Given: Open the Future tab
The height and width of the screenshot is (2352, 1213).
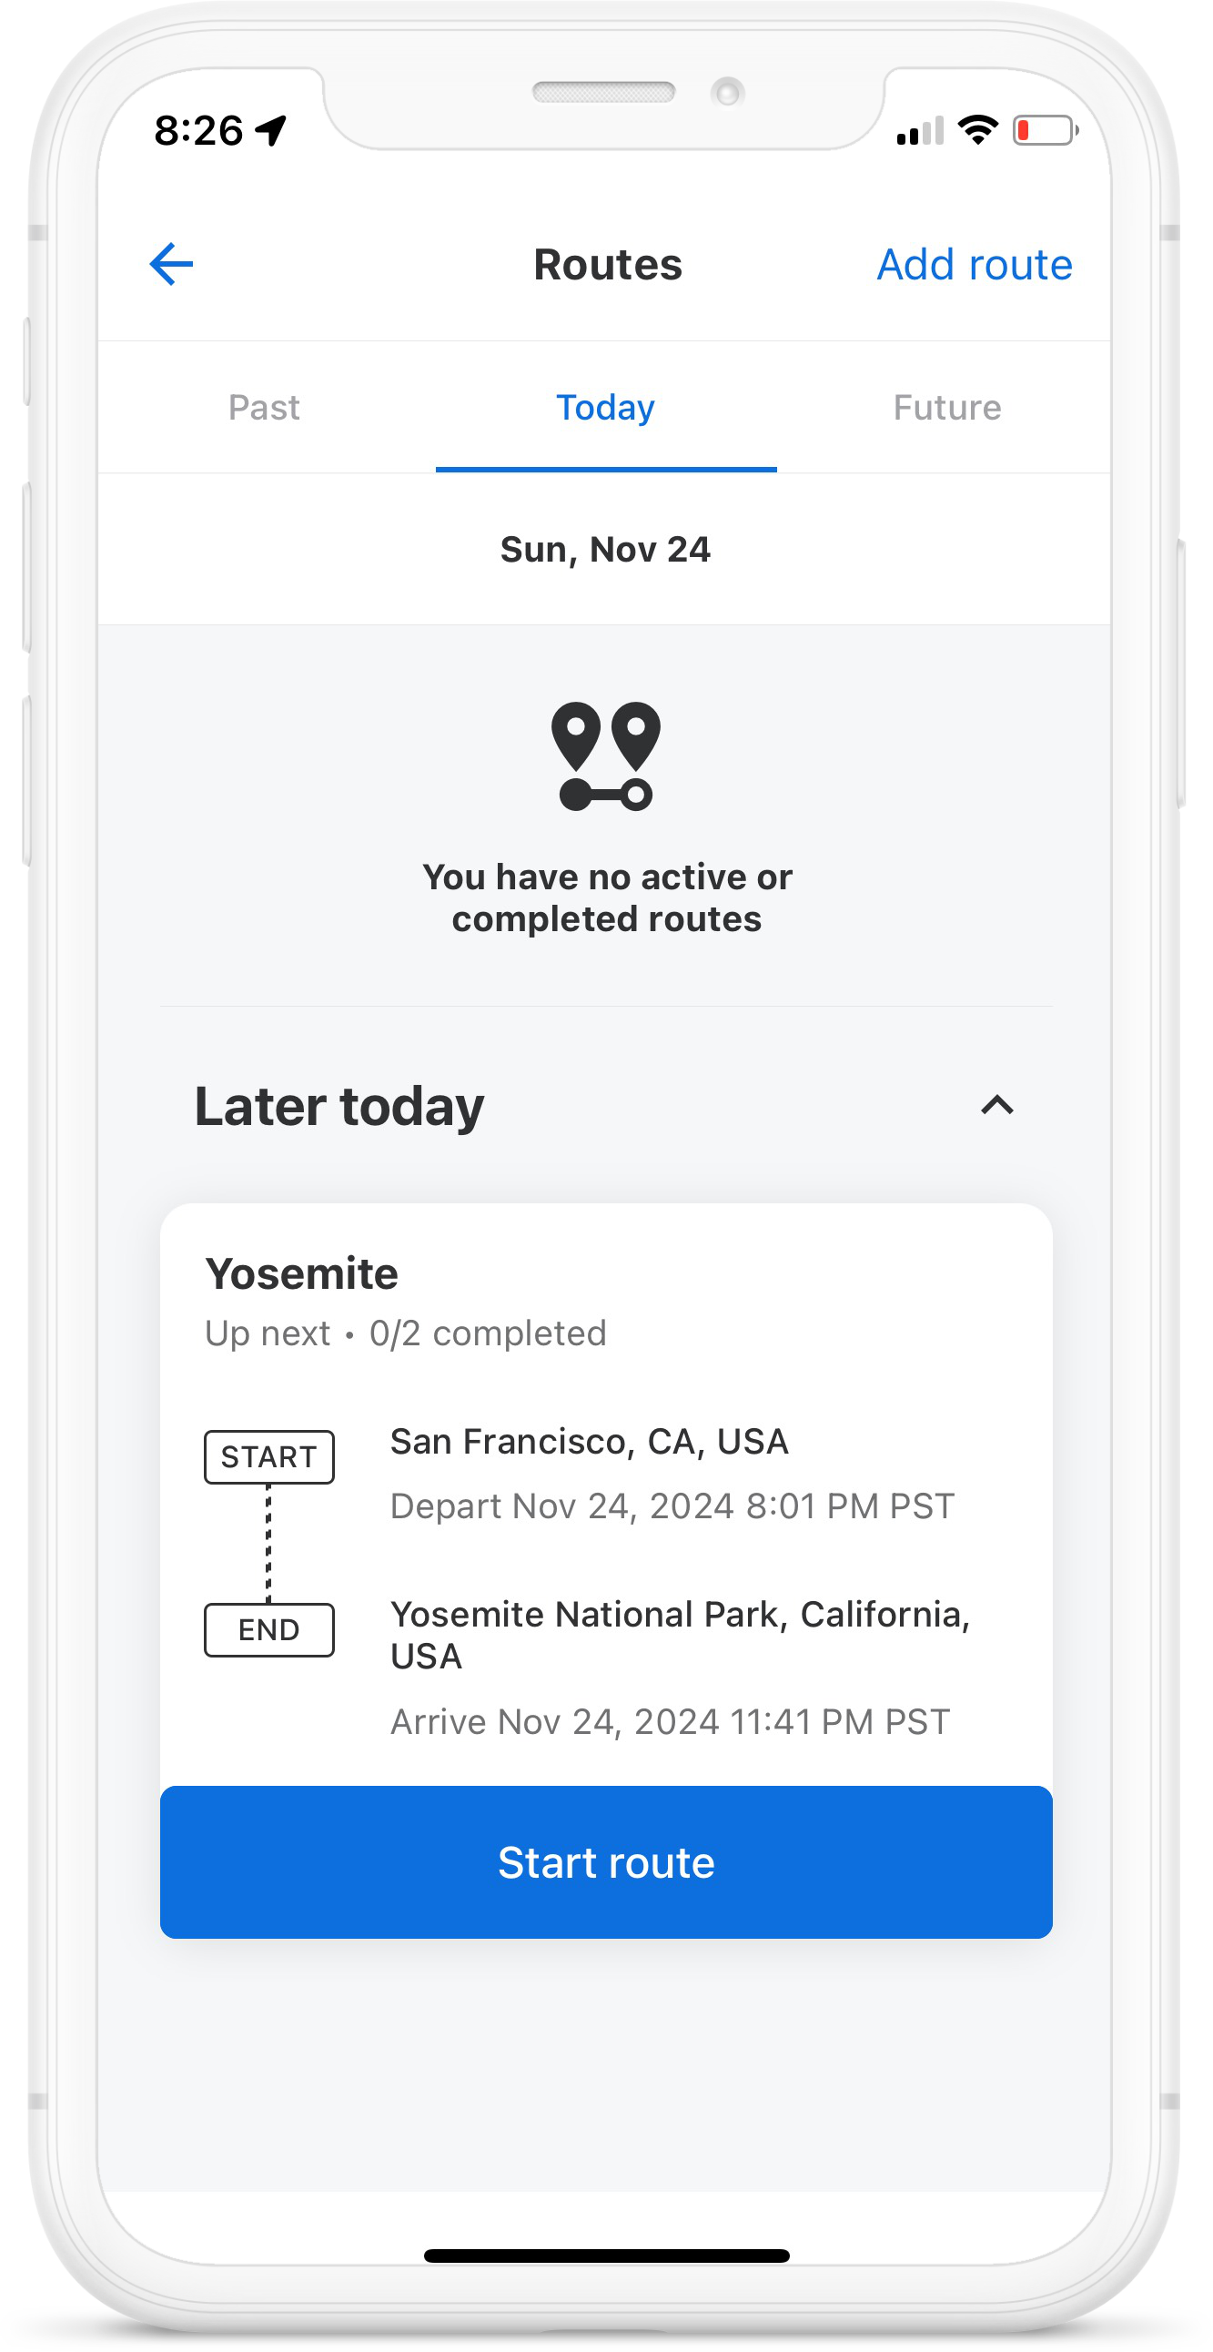Looking at the screenshot, I should pos(947,407).
